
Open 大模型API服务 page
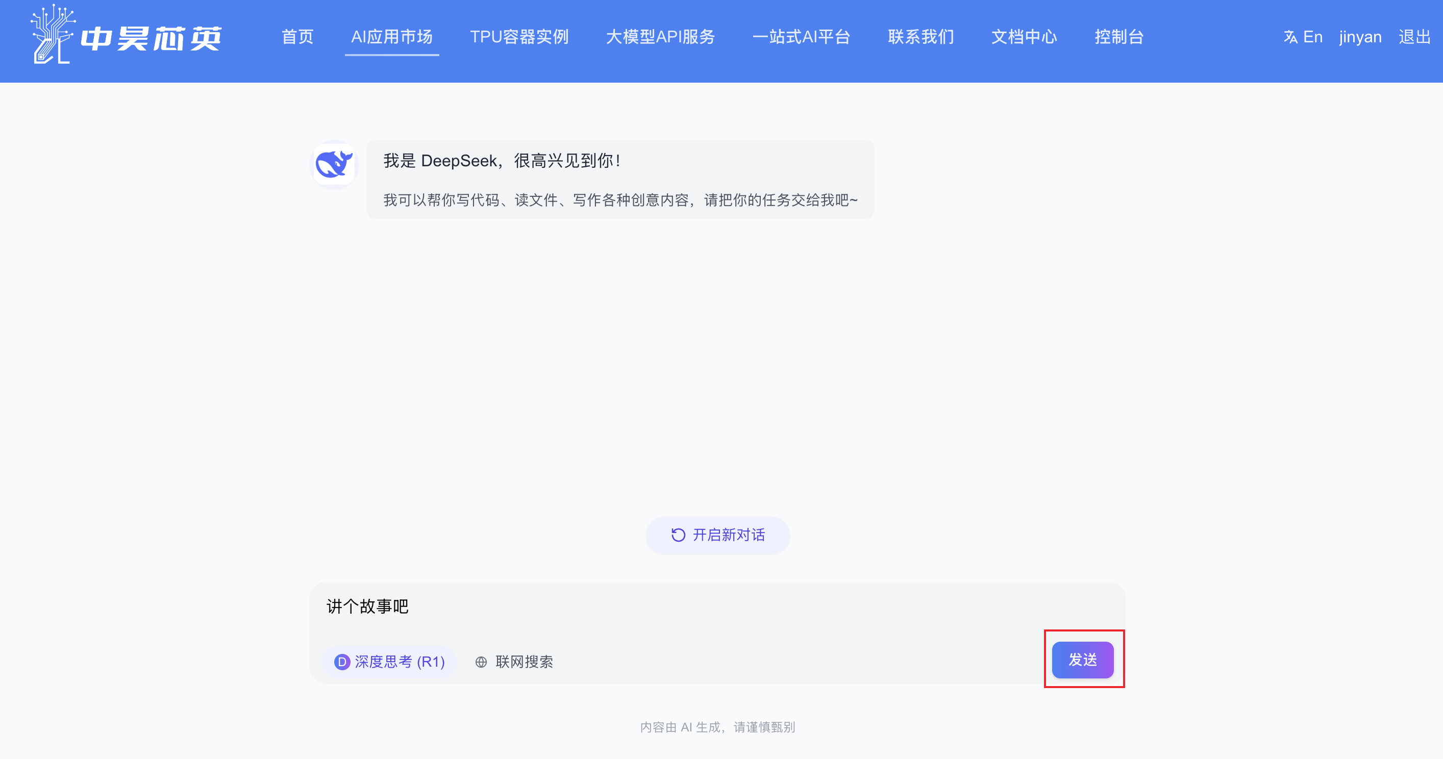(x=662, y=36)
